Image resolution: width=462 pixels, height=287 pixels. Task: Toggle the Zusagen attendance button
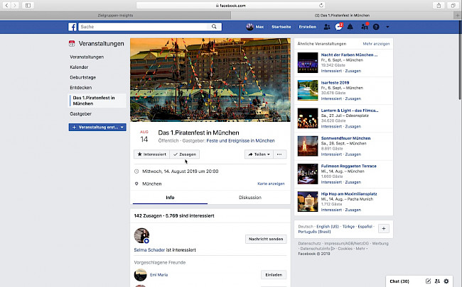coord(185,154)
